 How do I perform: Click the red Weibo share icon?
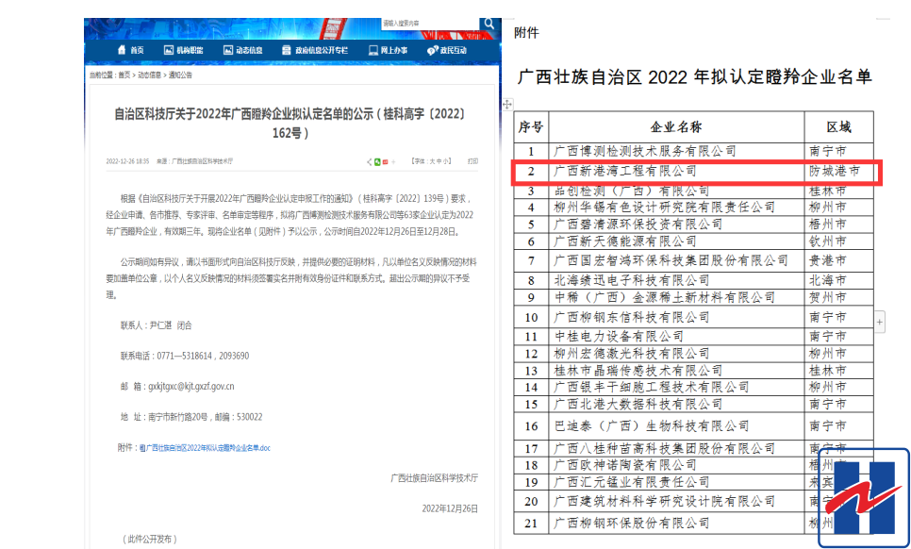coord(385,161)
